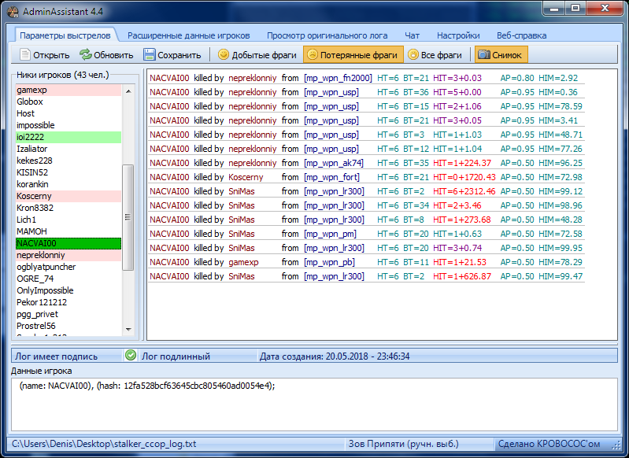629x458 pixels.
Task: Click kill row with mp_wpn_ak74
Action: (x=366, y=163)
